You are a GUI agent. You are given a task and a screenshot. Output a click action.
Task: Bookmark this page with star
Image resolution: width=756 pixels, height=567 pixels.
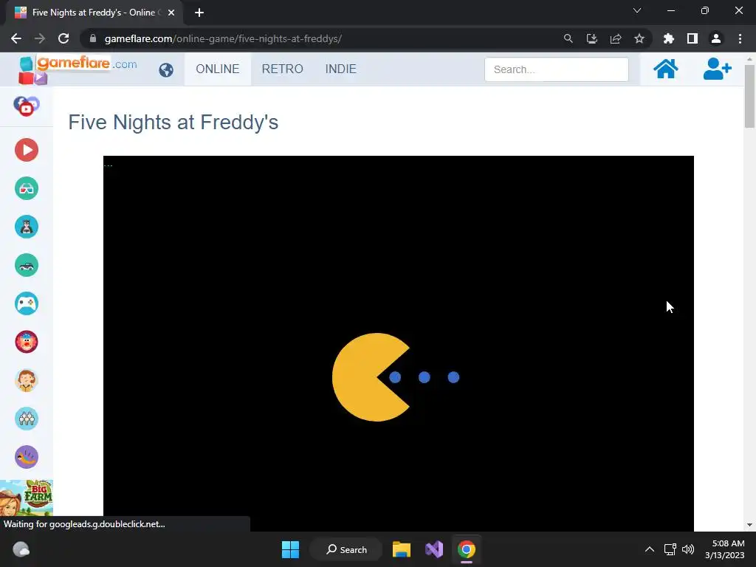click(639, 38)
